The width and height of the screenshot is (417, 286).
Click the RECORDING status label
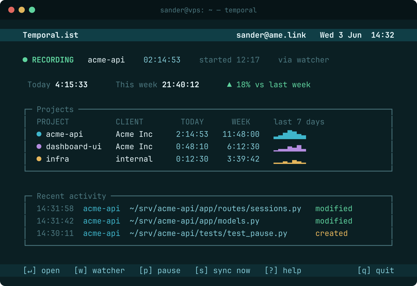coord(53,60)
